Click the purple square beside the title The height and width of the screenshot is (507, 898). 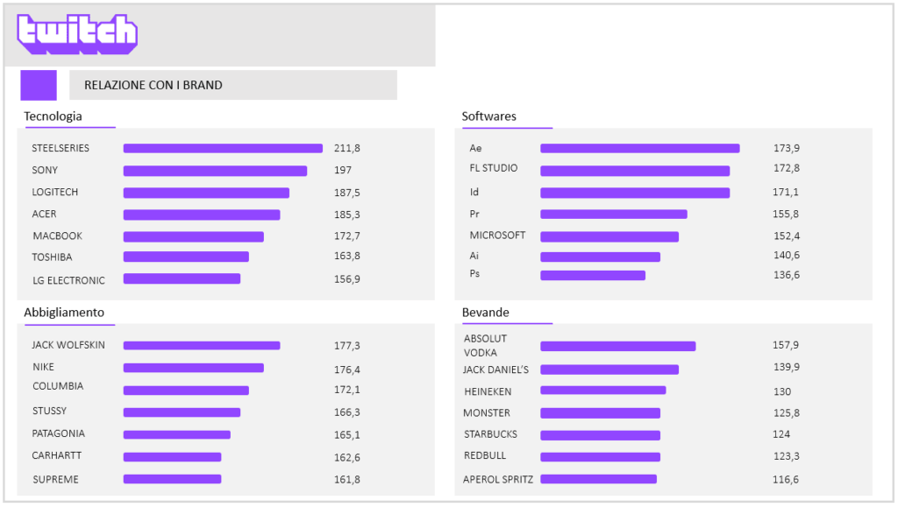point(39,85)
